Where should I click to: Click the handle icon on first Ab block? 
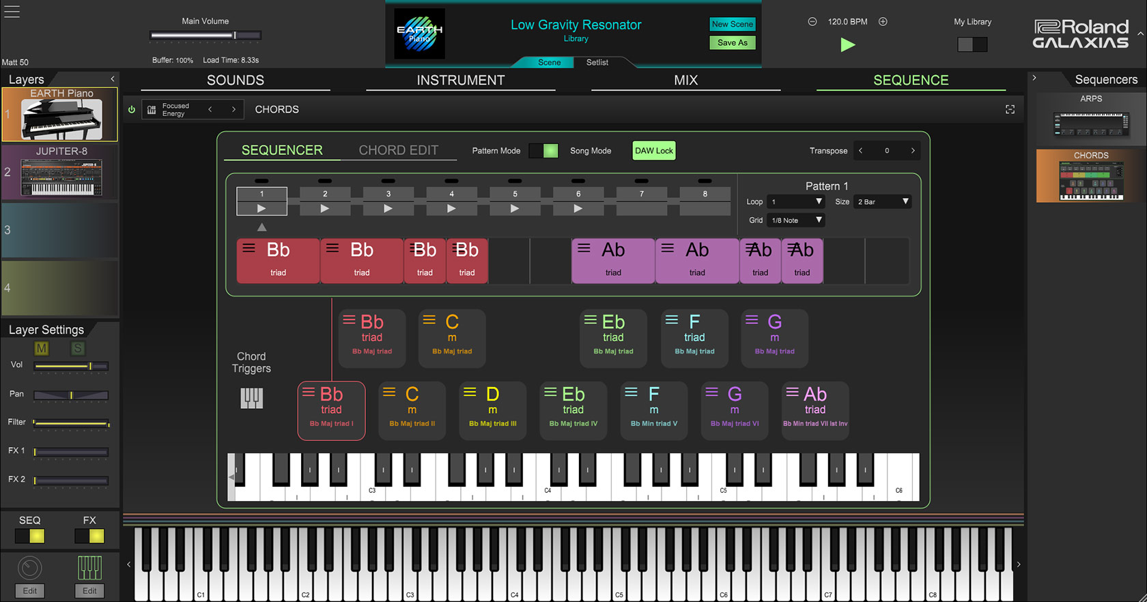pos(584,248)
